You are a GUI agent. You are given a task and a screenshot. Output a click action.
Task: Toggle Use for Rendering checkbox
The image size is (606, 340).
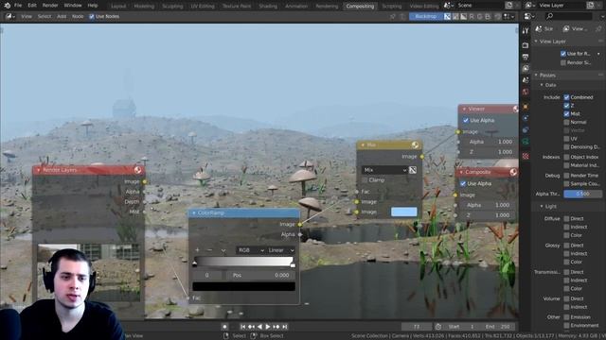563,54
